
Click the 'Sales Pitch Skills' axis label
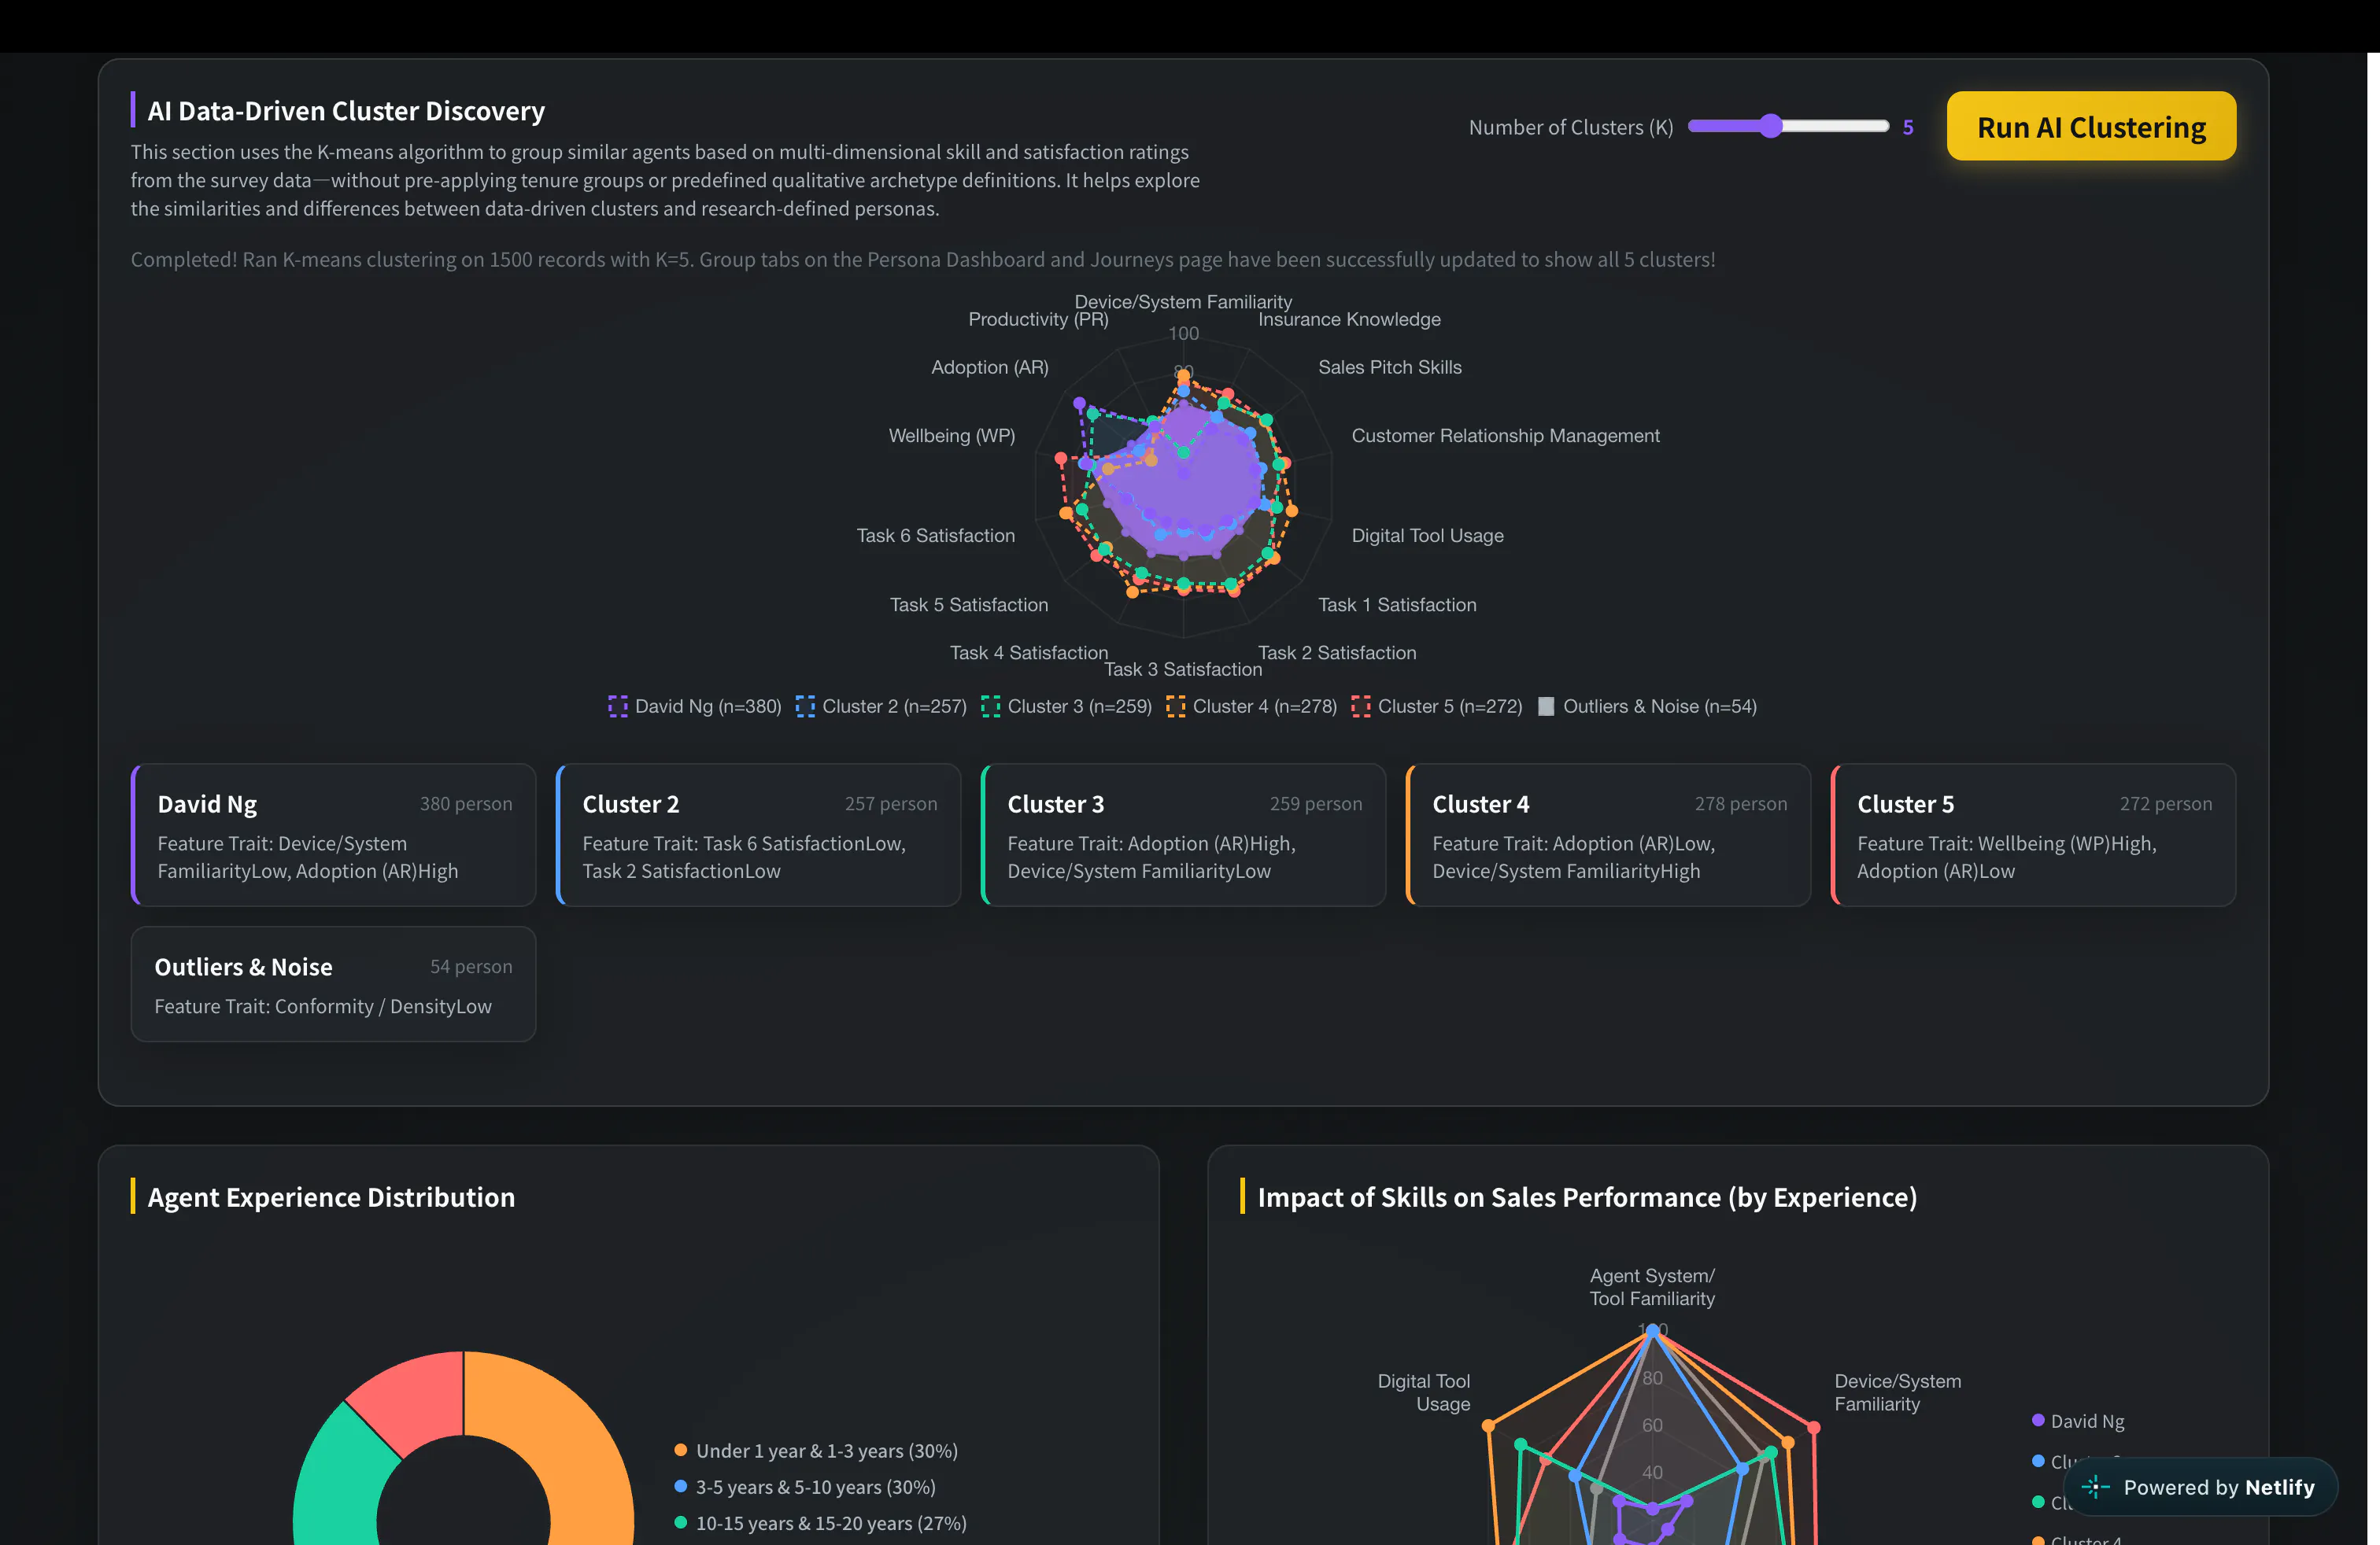pos(1390,367)
